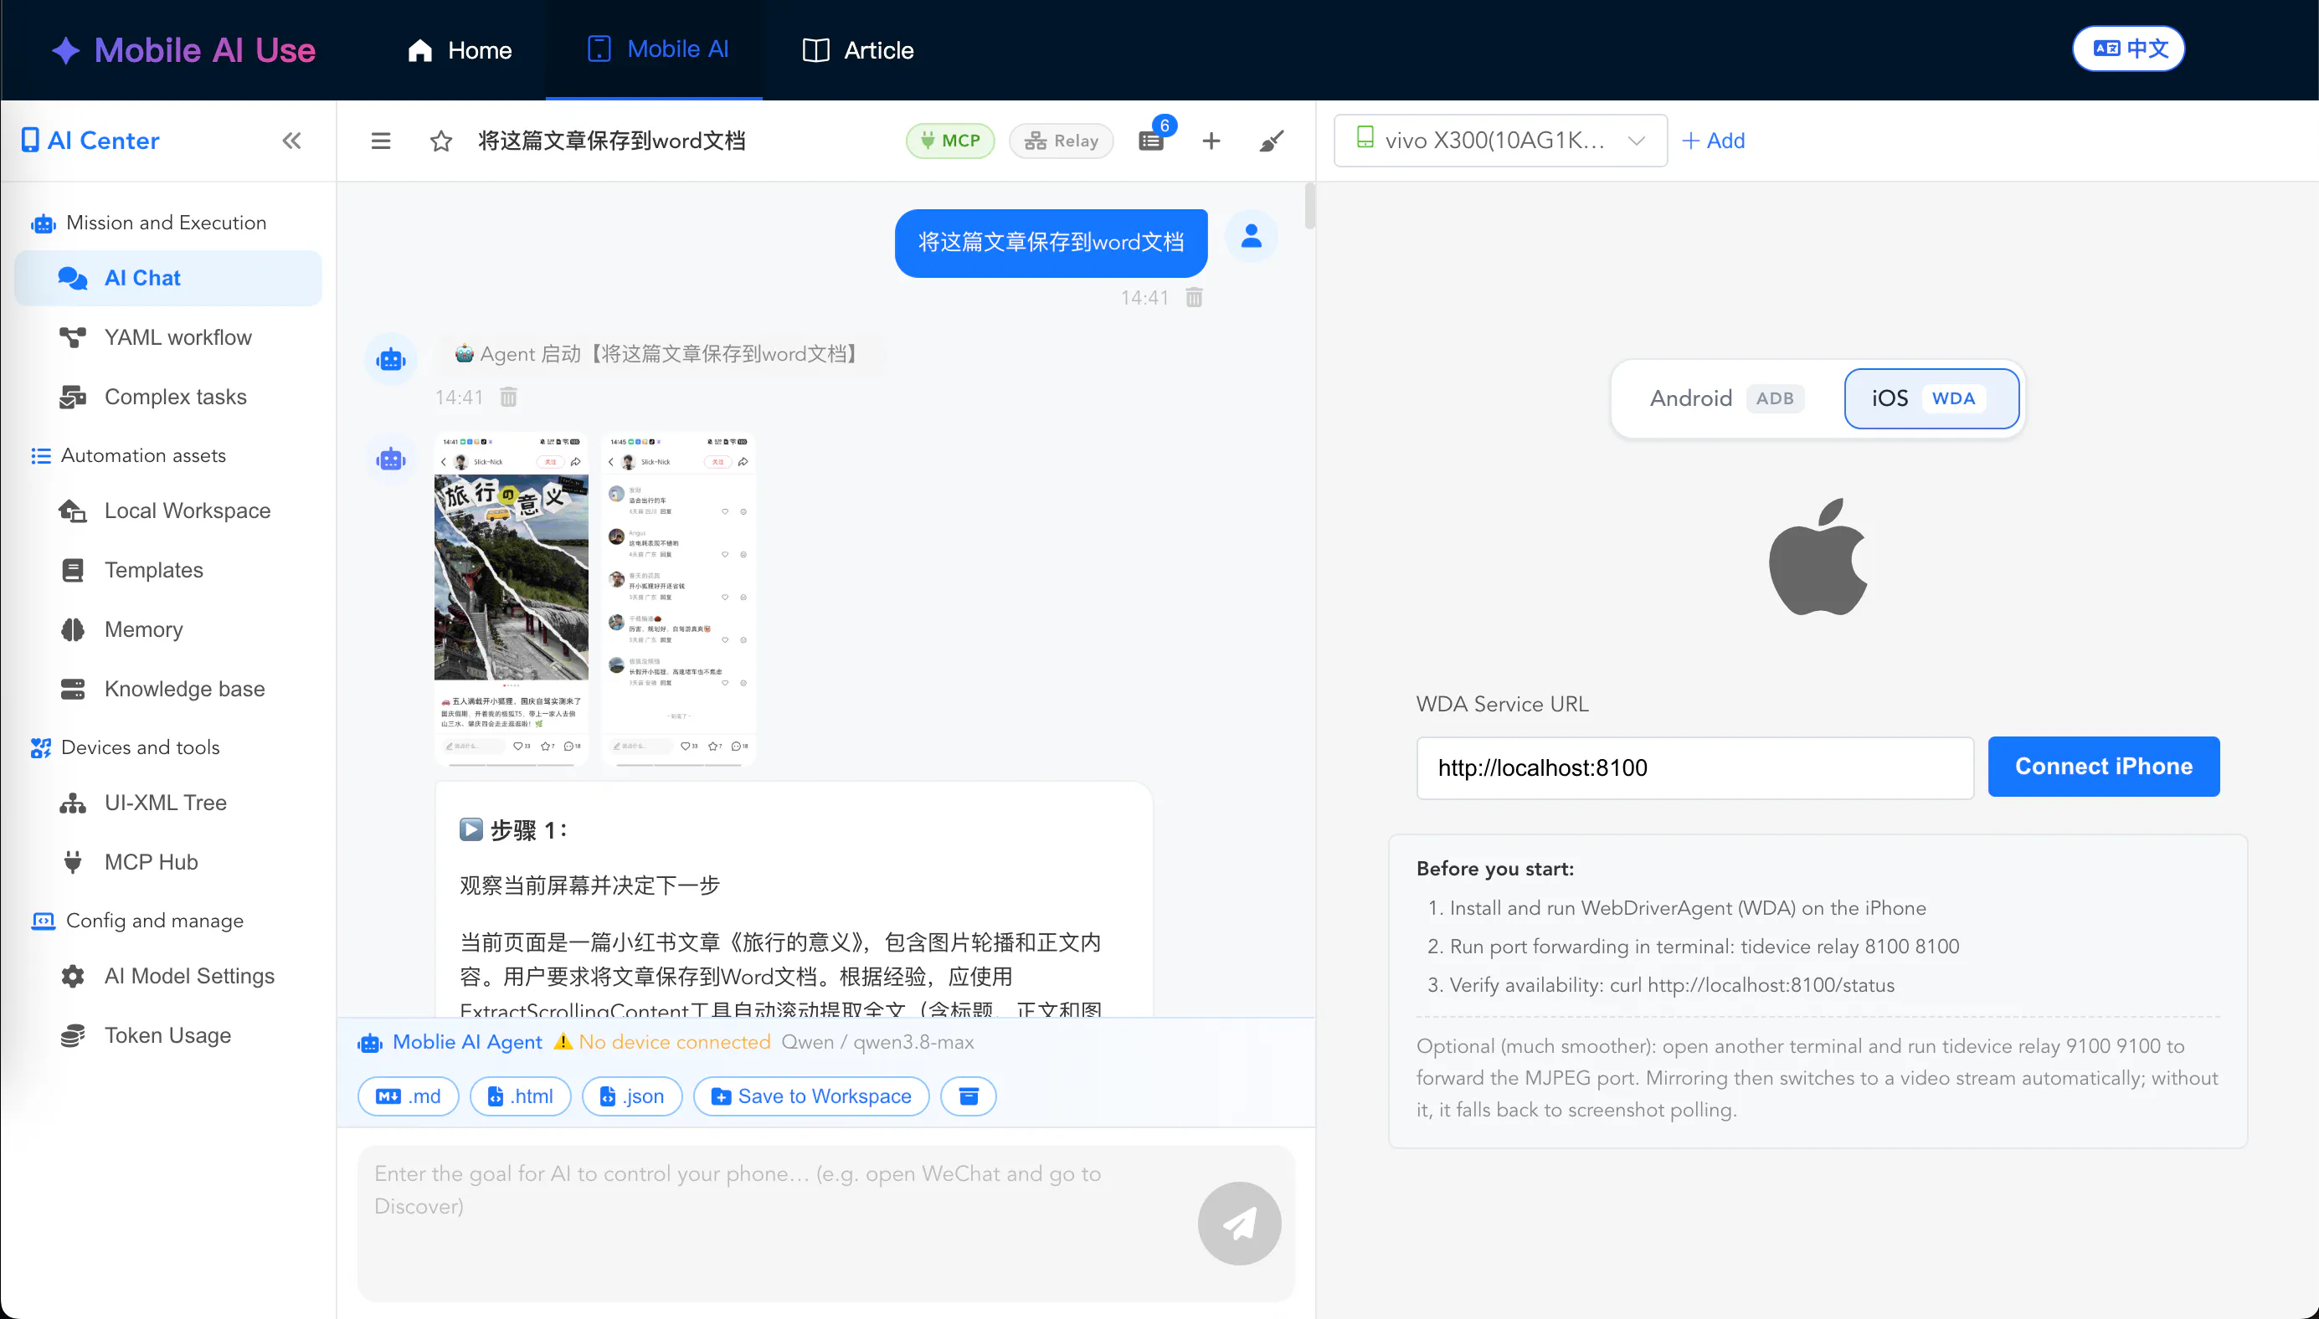
Task: Open the history list with badge 6
Action: click(x=1152, y=141)
